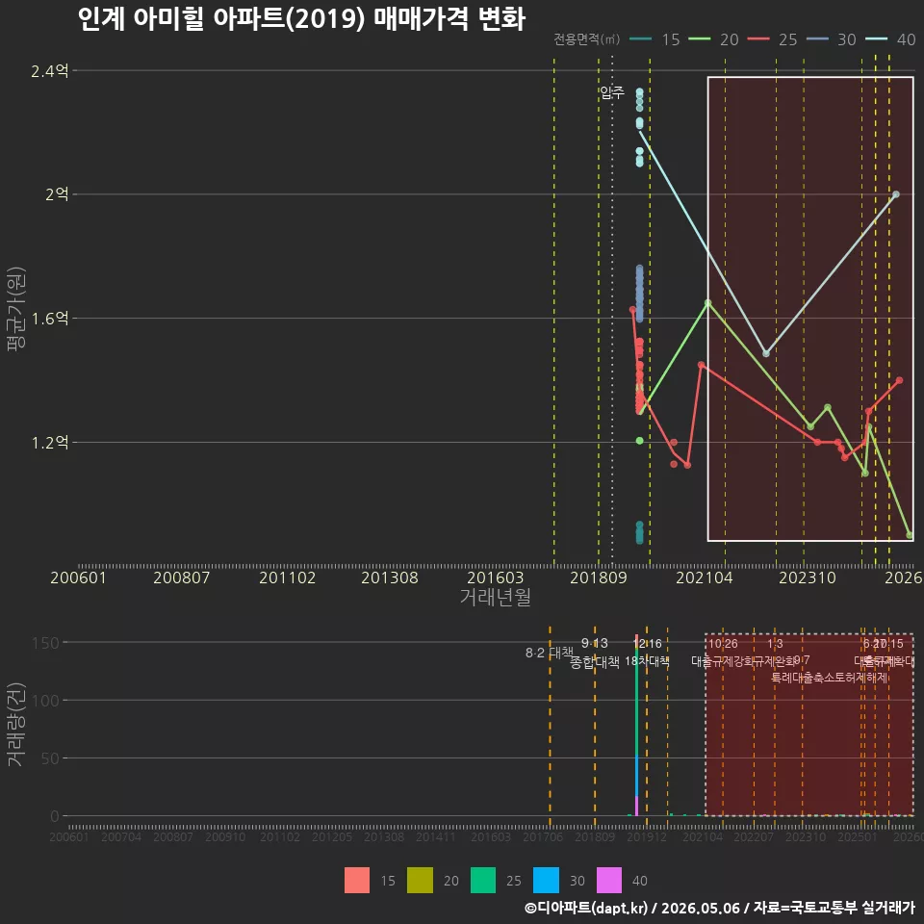924x924 pixels.
Task: Click the 1.3 policy marker label
Action: [775, 644]
